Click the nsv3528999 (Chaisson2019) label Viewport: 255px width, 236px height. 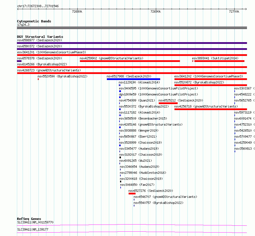(140, 143)
